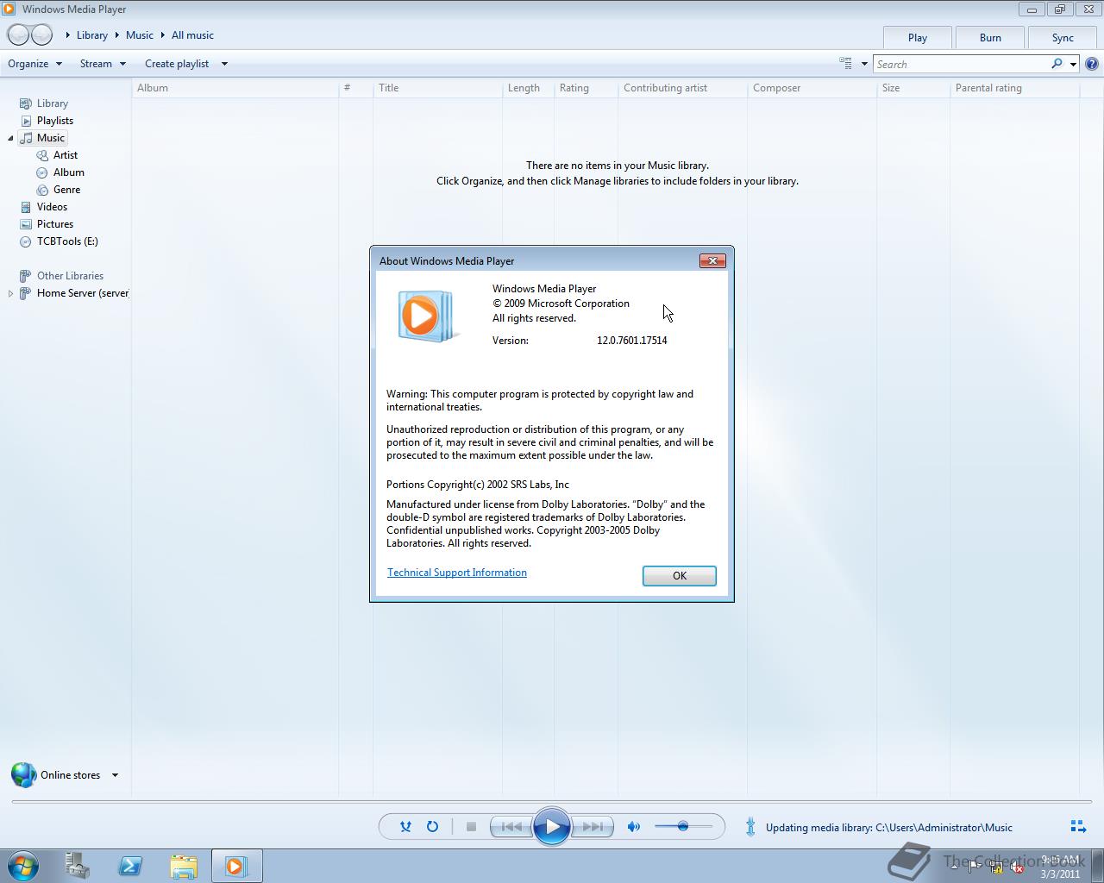Click All music in the breadcrumb

[192, 35]
